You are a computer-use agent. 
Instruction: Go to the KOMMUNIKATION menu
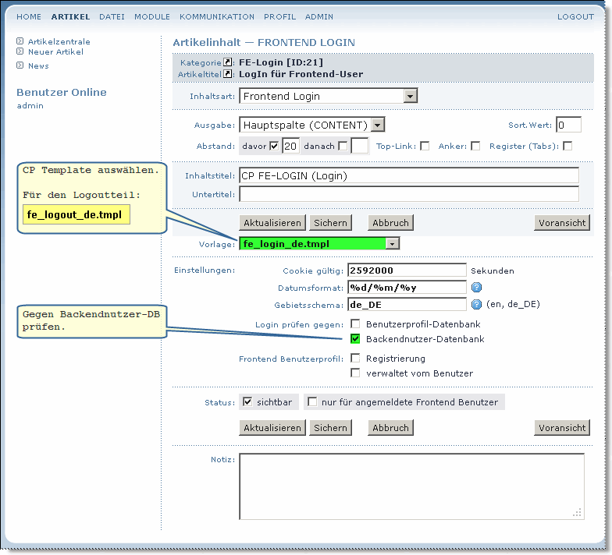point(217,16)
